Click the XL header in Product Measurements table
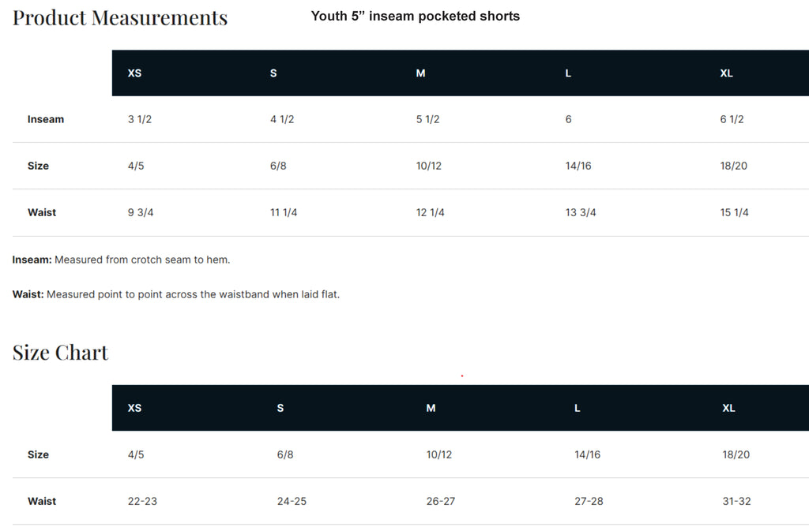The width and height of the screenshot is (809, 527). pos(727,73)
